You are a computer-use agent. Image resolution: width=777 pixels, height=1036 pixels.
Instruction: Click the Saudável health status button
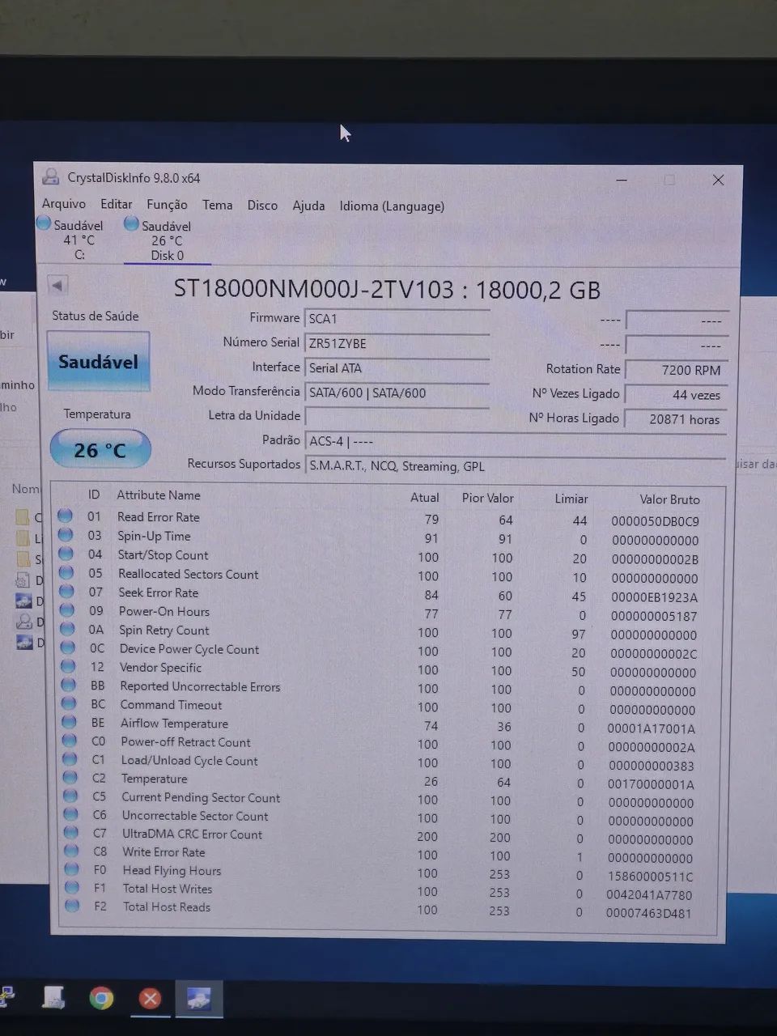98,362
